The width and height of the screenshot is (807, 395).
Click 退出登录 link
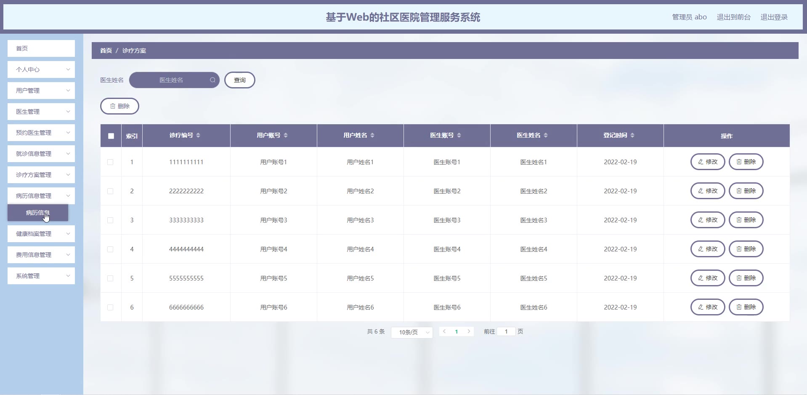pyautogui.click(x=774, y=17)
